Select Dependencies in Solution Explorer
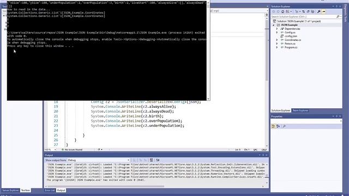This screenshot has height=196, width=349. pyautogui.click(x=292, y=29)
